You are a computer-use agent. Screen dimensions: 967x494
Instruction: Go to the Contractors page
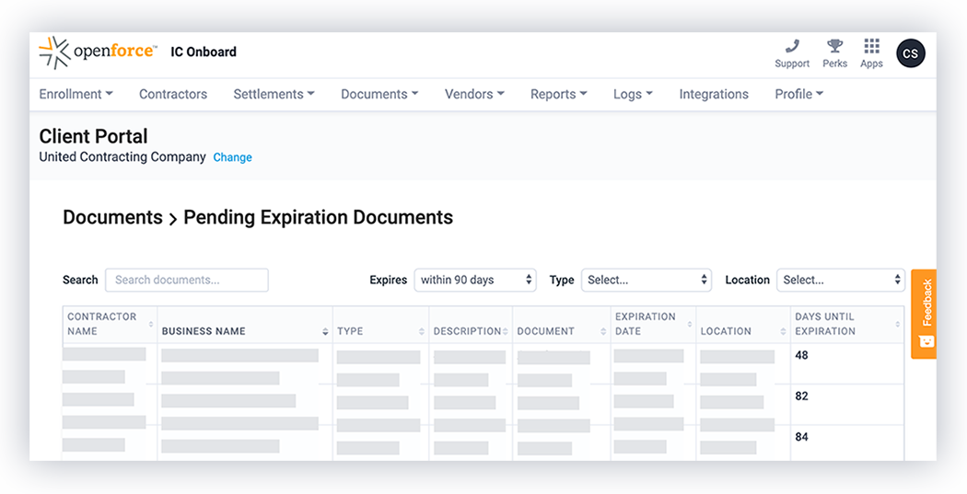[x=173, y=94]
